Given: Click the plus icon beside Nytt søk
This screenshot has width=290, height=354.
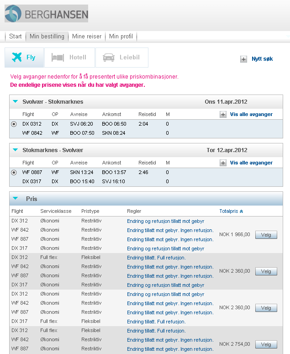Looking at the screenshot, I should (243, 59).
